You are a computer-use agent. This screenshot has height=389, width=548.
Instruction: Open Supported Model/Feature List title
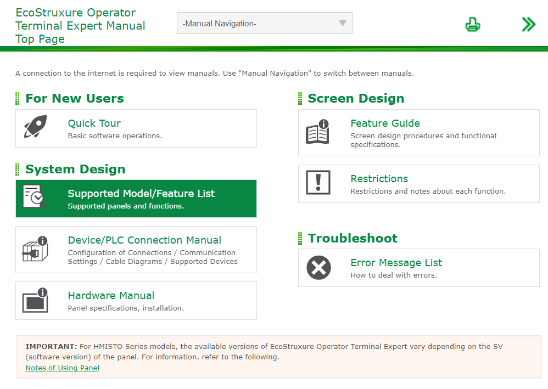(x=141, y=194)
